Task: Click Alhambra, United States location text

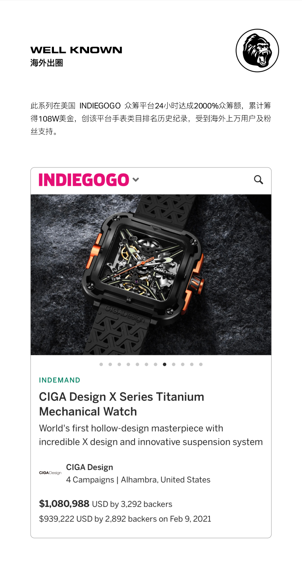Action: click(x=166, y=480)
